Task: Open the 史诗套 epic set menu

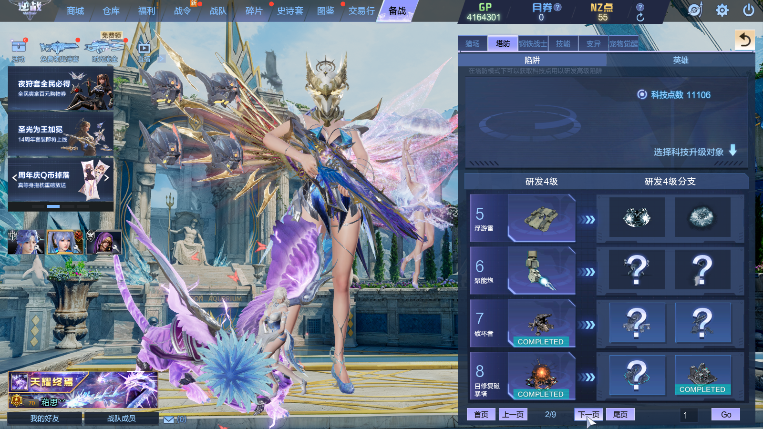Action: click(x=290, y=11)
